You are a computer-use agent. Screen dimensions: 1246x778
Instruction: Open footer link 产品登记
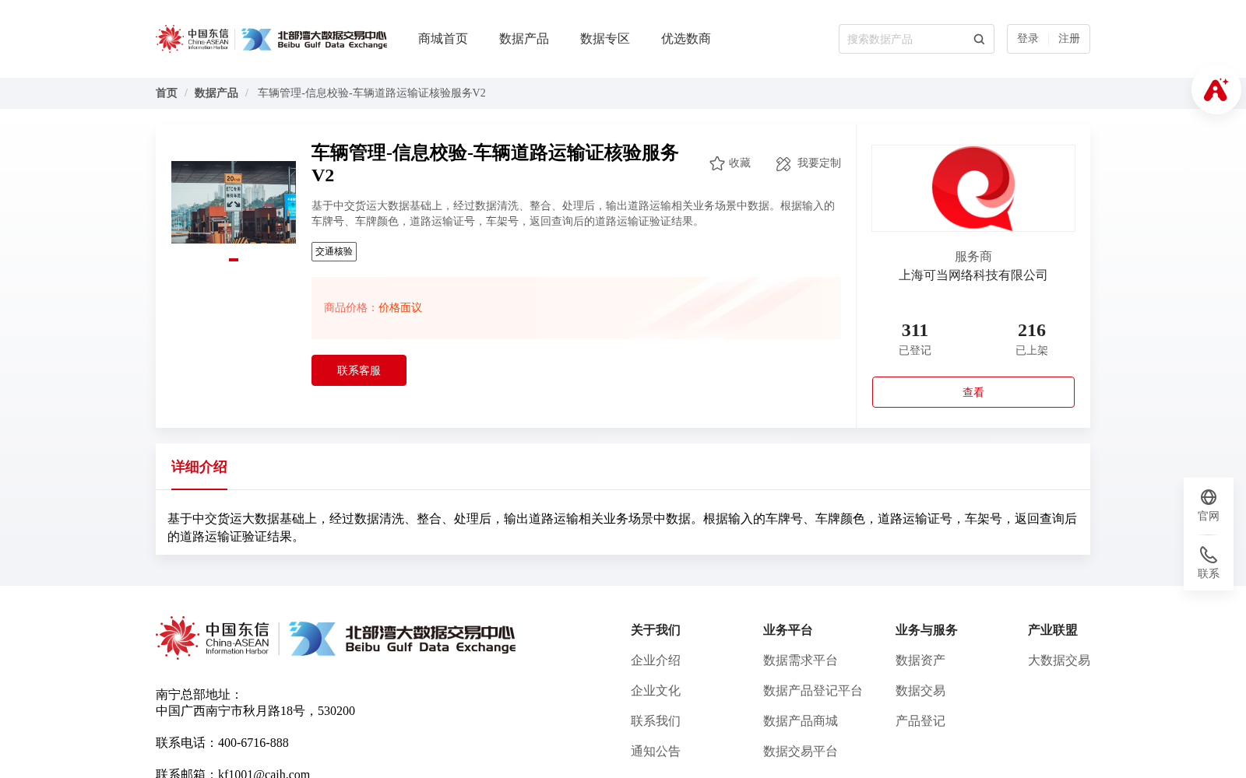click(920, 721)
